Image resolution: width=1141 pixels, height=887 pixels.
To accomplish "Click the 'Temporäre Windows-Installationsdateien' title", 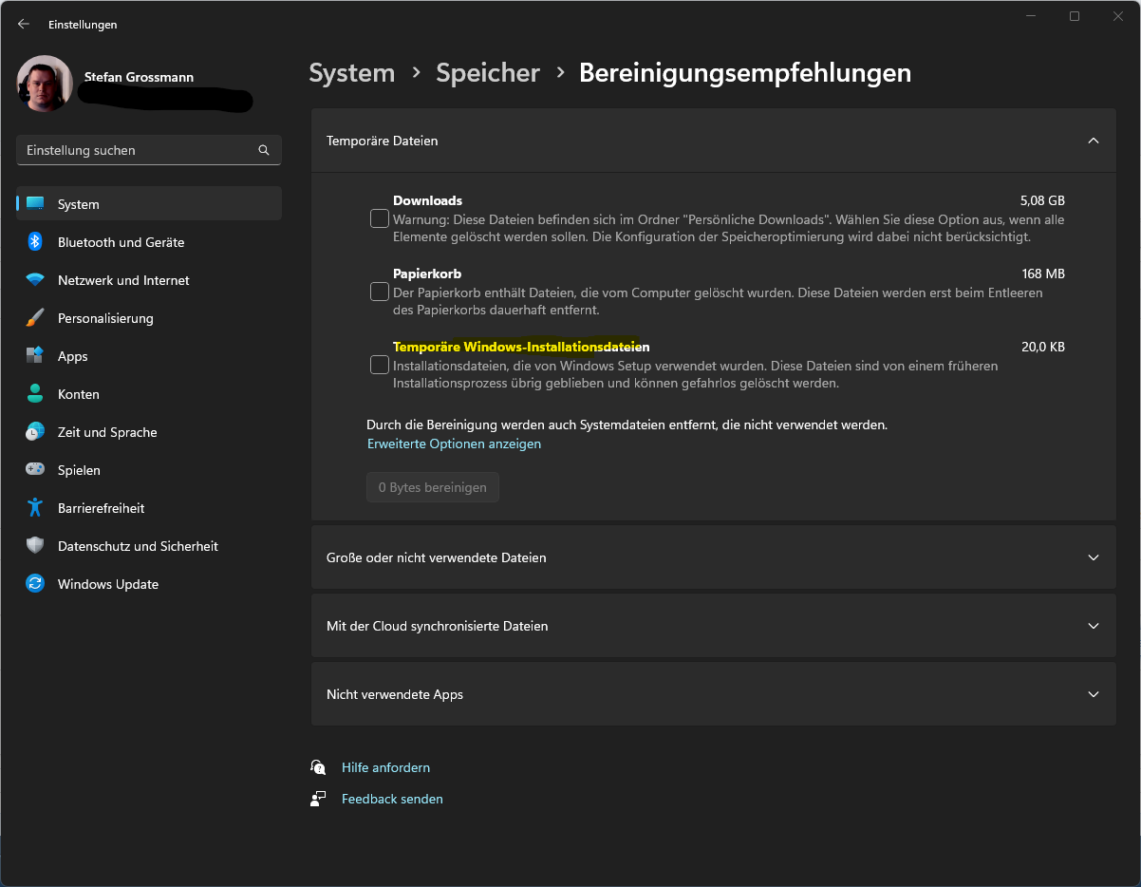I will pyautogui.click(x=521, y=347).
